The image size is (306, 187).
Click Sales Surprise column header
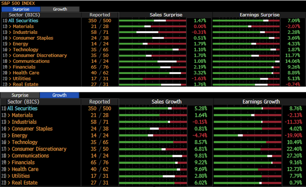[x=166, y=15]
